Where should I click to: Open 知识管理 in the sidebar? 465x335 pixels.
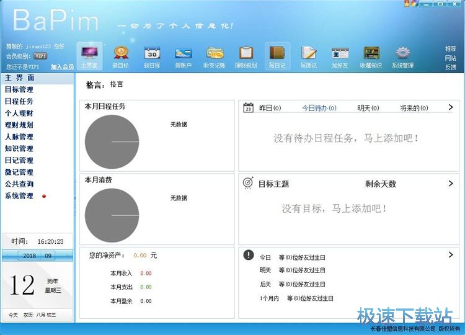[19, 149]
